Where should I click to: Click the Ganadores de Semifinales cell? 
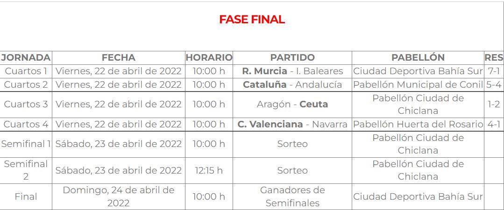pyautogui.click(x=292, y=197)
